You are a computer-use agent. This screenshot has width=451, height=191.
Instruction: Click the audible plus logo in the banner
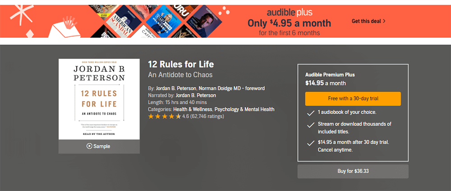click(x=290, y=13)
